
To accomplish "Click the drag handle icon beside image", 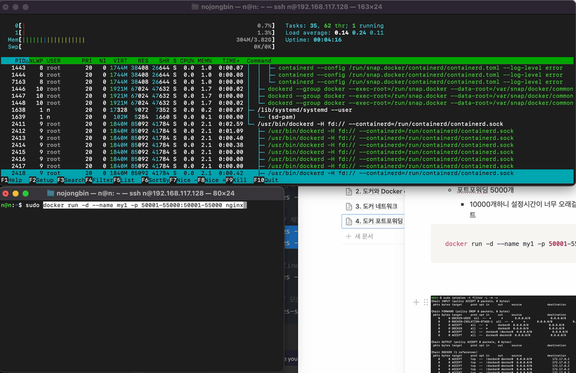I will [426, 302].
